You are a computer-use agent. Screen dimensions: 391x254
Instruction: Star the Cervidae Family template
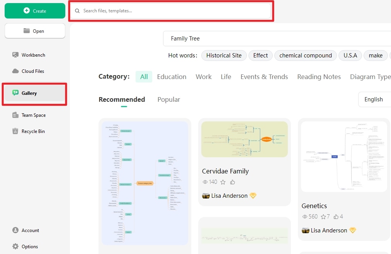coord(223,182)
